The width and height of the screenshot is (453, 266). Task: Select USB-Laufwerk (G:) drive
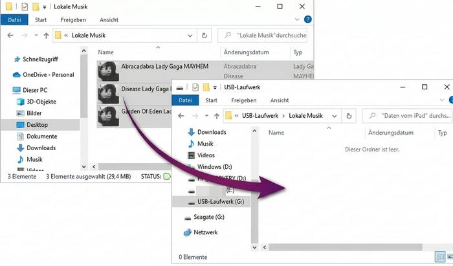point(212,201)
